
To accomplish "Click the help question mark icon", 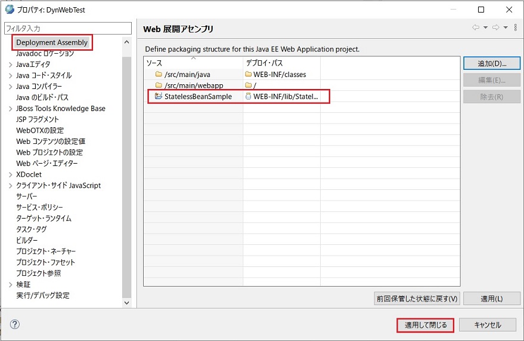I will point(15,324).
